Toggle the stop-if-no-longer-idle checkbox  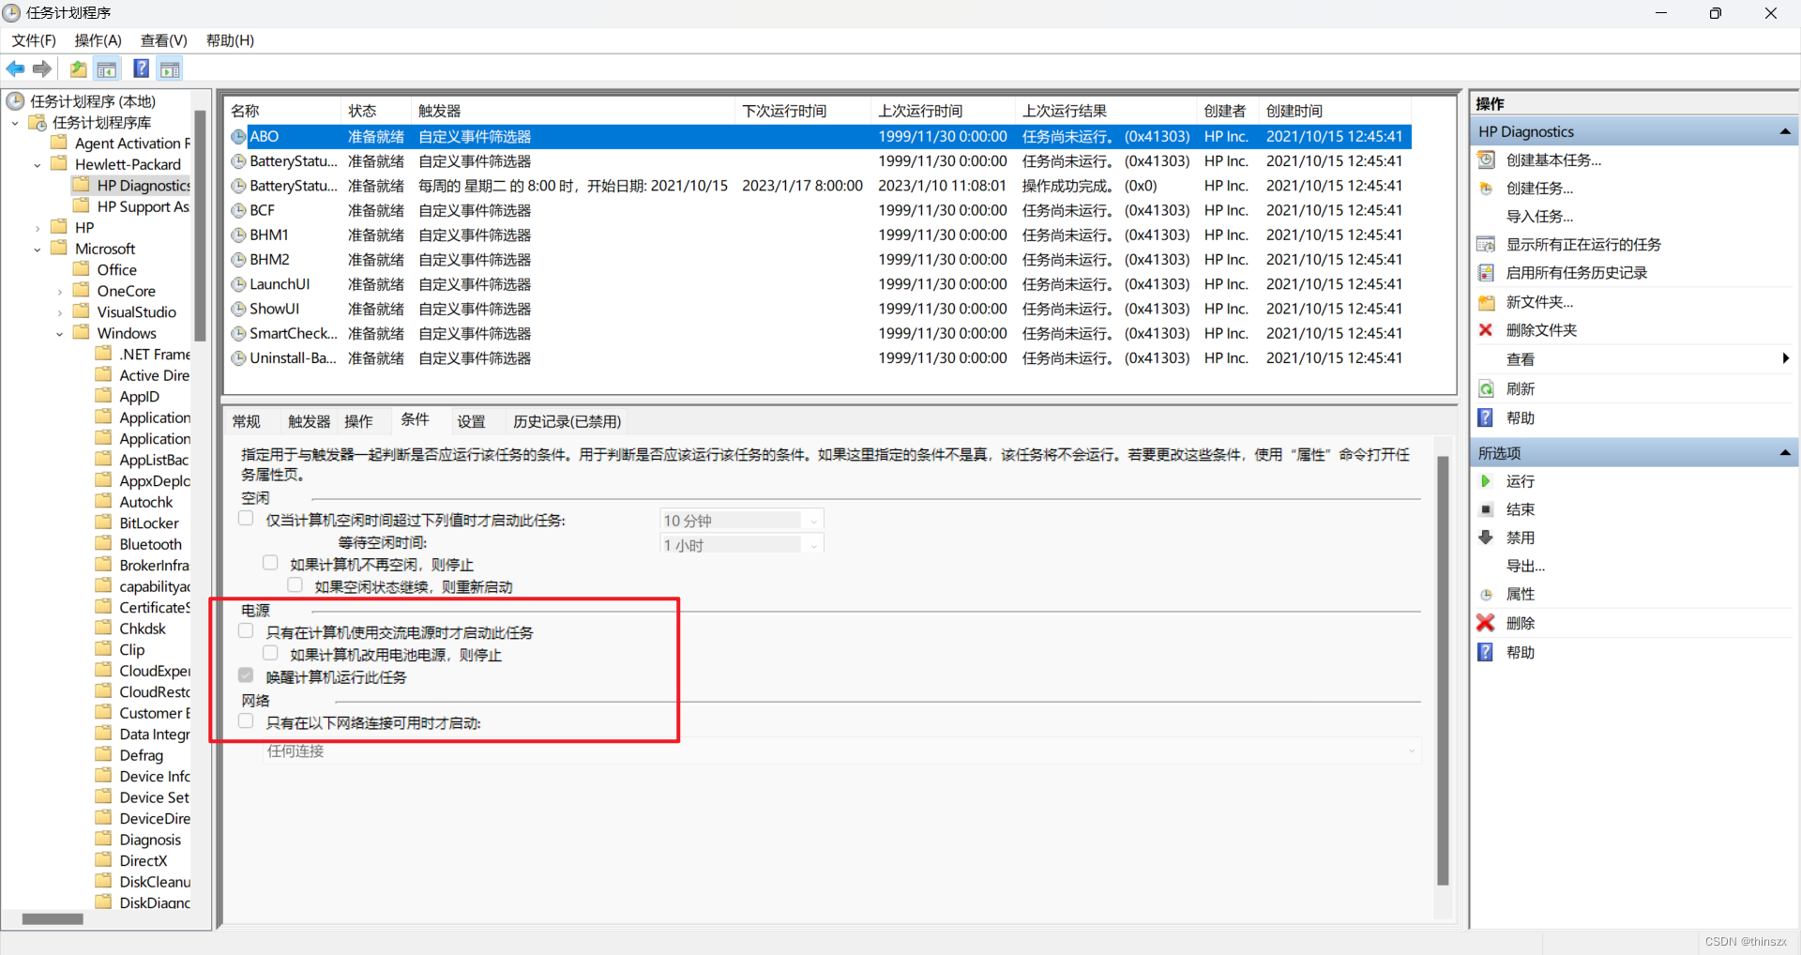click(x=270, y=563)
